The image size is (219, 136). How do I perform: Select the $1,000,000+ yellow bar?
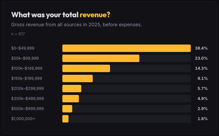[65, 119]
